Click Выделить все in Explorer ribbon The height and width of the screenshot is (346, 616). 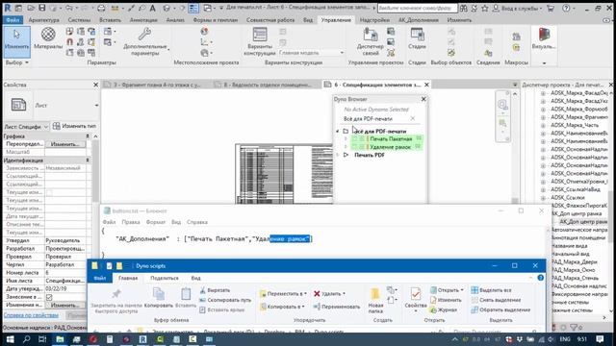tap(491, 290)
